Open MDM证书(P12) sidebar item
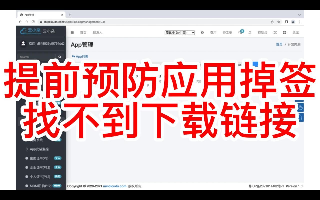This screenshot has width=320, height=200. tap(41, 186)
